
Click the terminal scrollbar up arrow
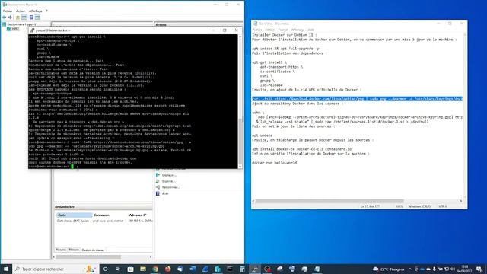tap(240, 37)
